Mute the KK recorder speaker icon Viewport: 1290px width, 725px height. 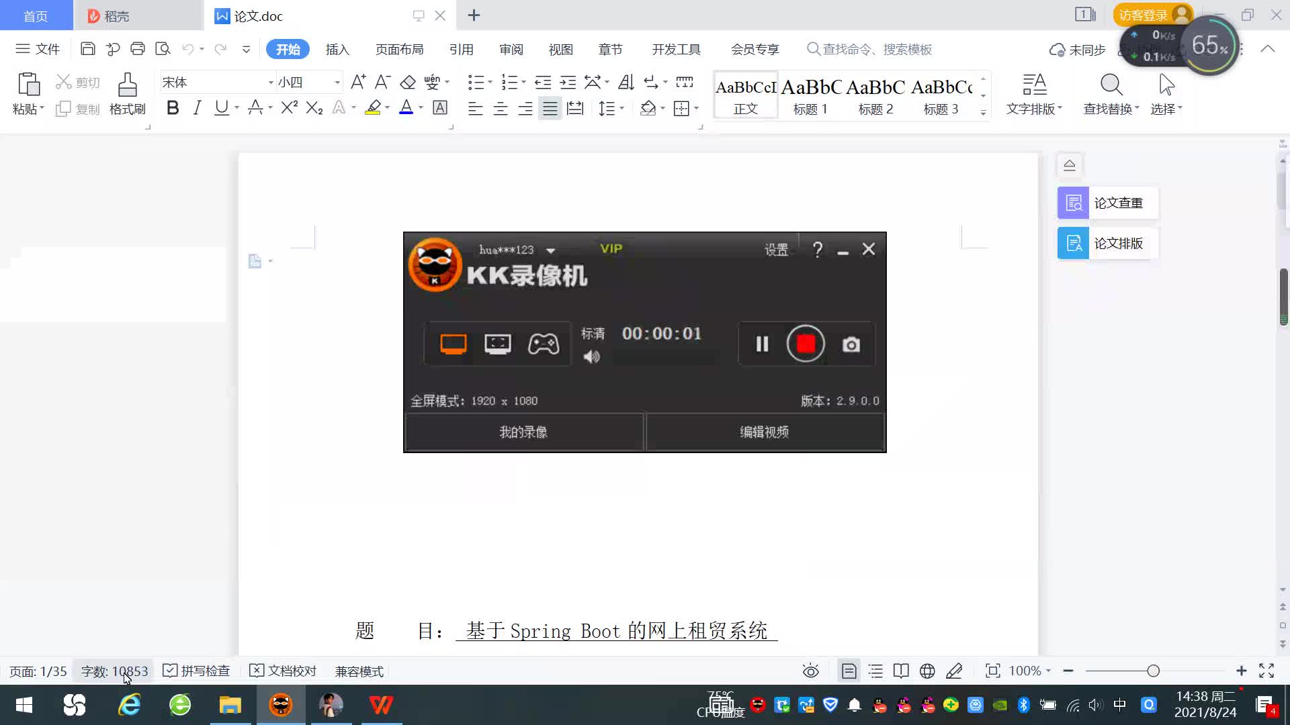pyautogui.click(x=592, y=356)
